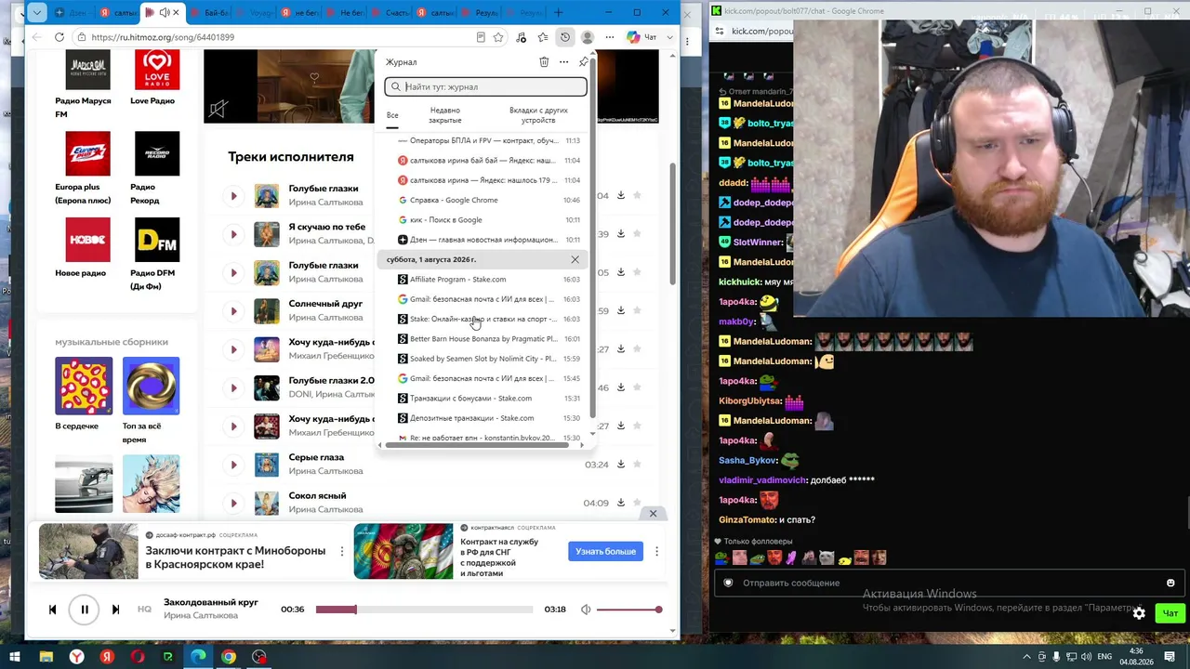Open history entry Better Barn House Bonanza
Viewport: 1190px width, 669px height.
click(x=489, y=339)
